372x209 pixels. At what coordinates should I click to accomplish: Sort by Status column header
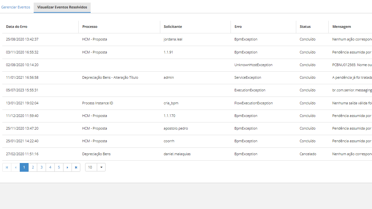[x=305, y=27]
